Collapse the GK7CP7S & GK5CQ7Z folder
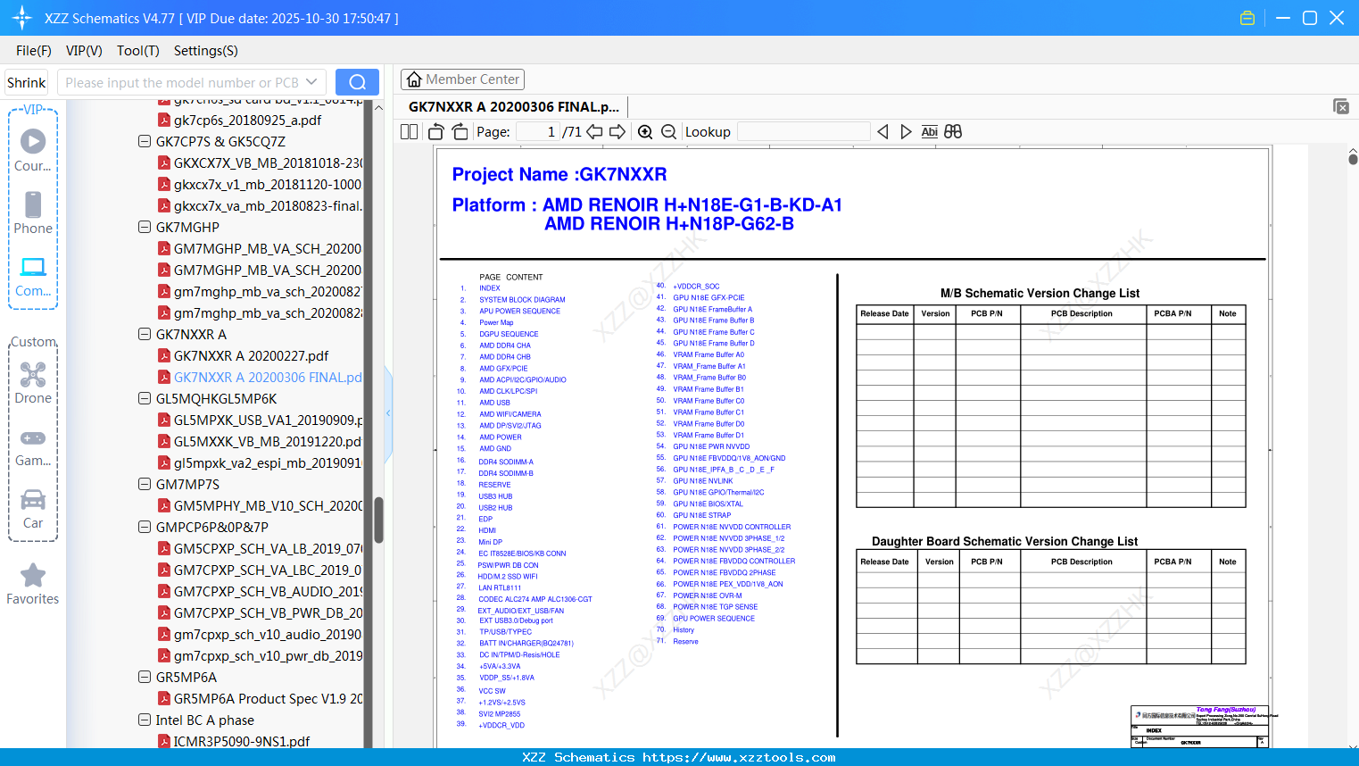 coord(145,141)
